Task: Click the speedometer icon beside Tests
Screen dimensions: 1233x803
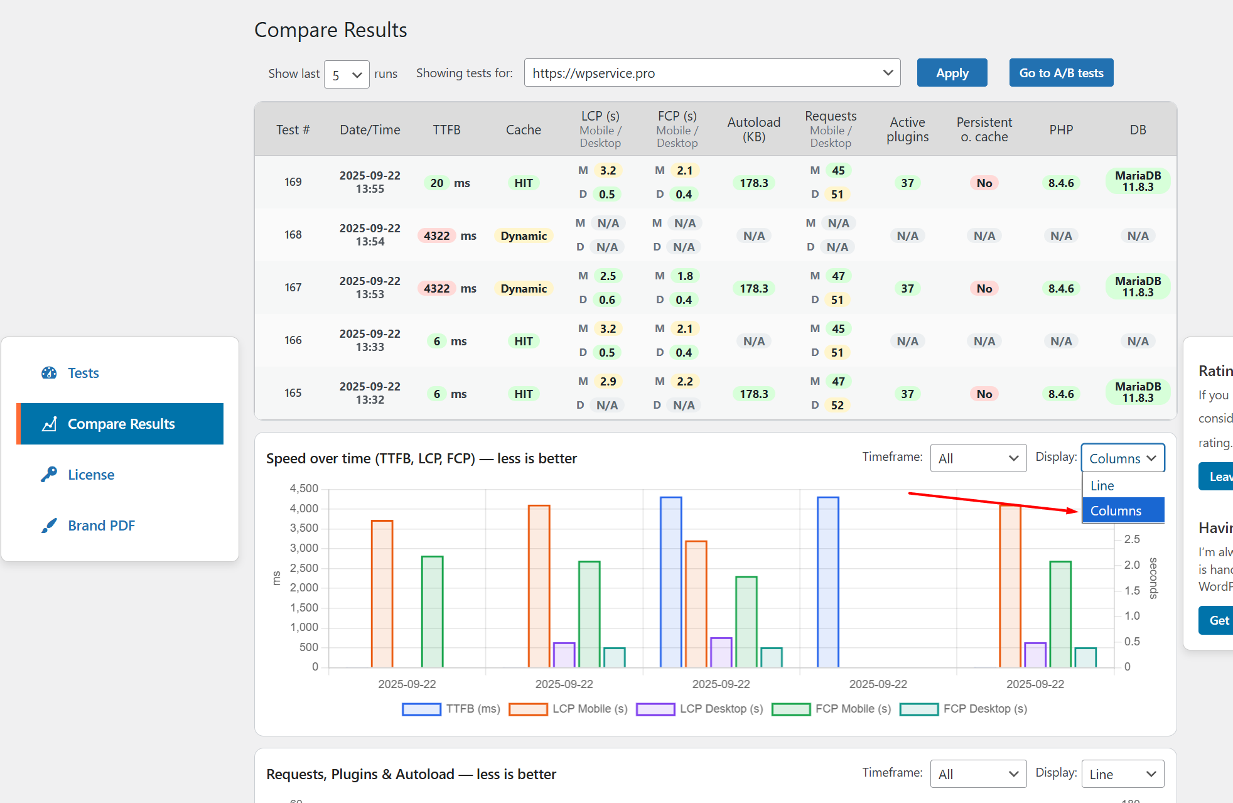Action: [x=49, y=372]
